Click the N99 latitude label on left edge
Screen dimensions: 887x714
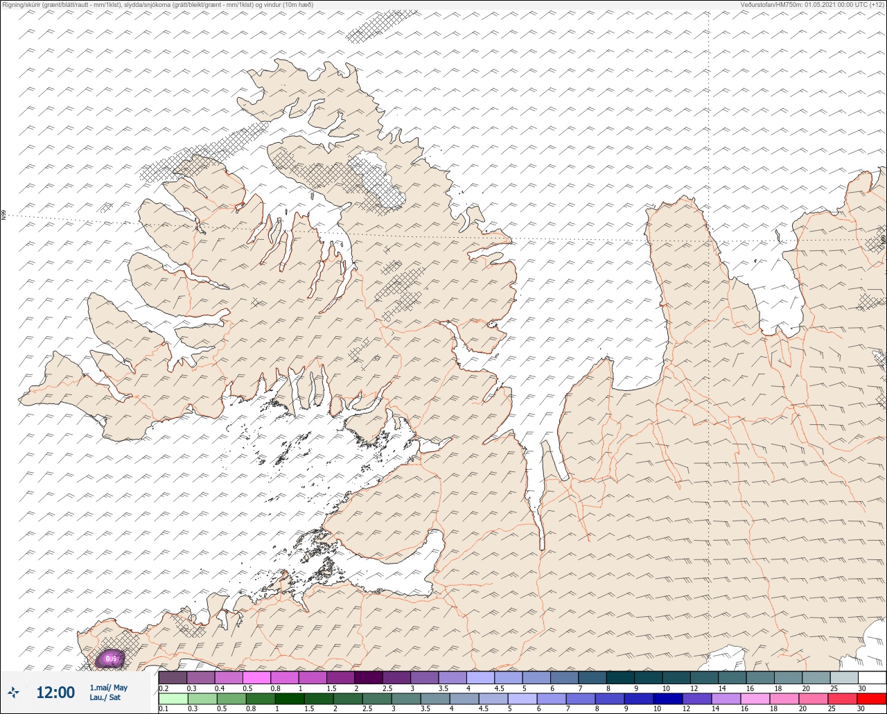pyautogui.click(x=4, y=216)
